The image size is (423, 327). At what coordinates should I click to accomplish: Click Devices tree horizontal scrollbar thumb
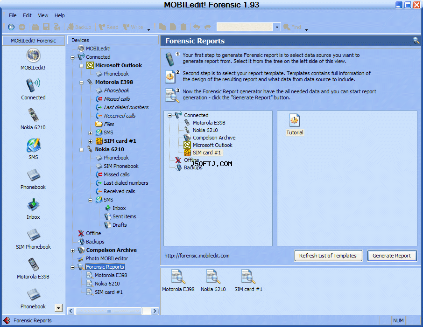click(109, 311)
